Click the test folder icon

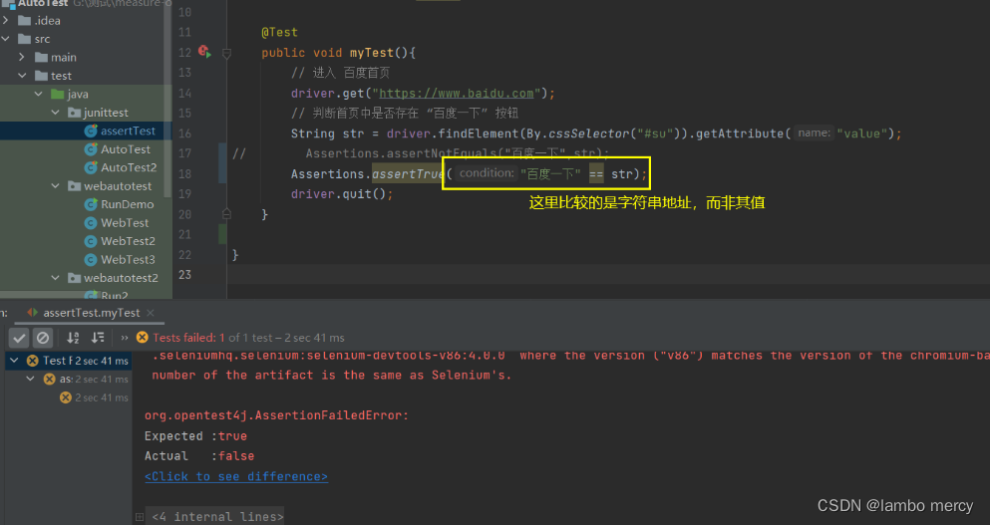(41, 75)
